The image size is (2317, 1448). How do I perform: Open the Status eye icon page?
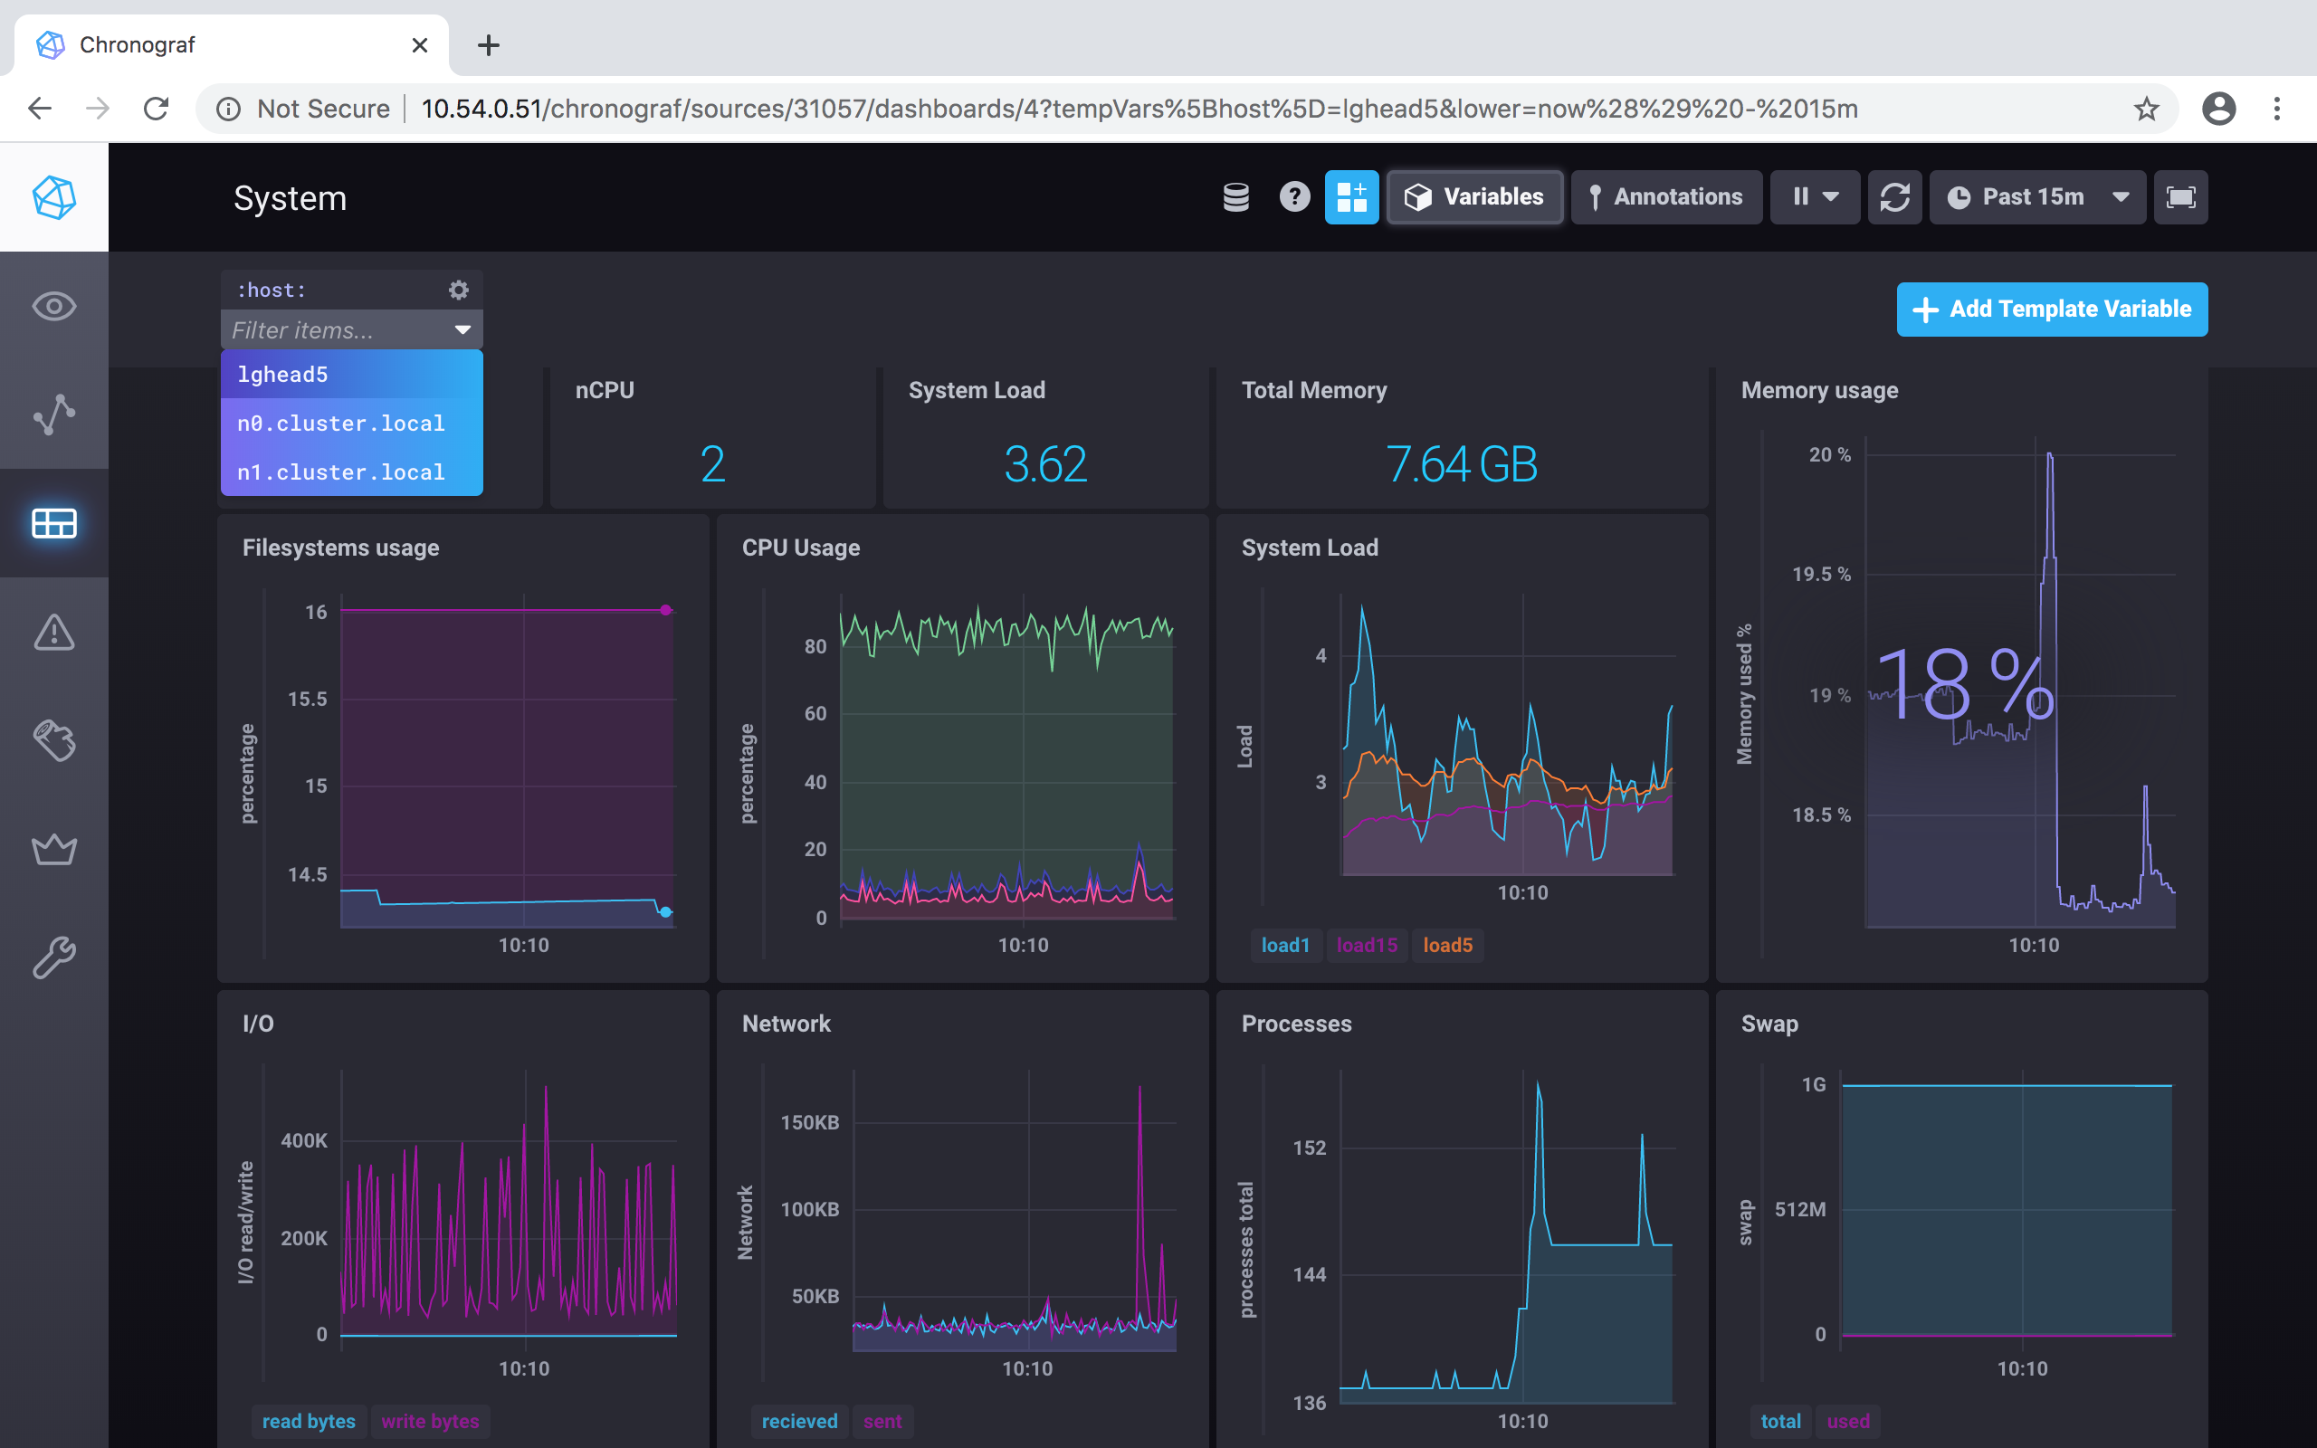[53, 307]
